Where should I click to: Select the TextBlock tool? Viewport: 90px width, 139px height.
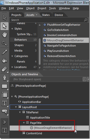pos(4,103)
